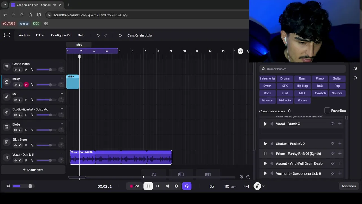Open Biebs track options menu
The width and height of the screenshot is (362, 204).
(62, 124)
